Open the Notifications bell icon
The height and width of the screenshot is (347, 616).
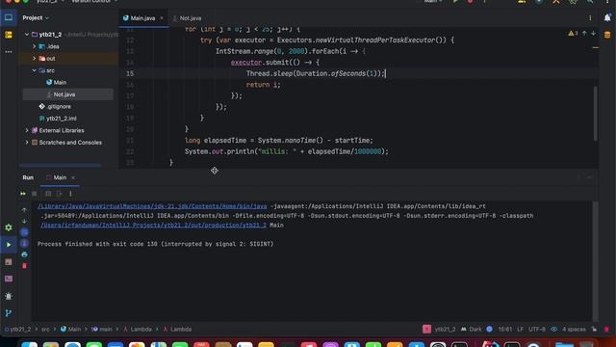pos(607,17)
